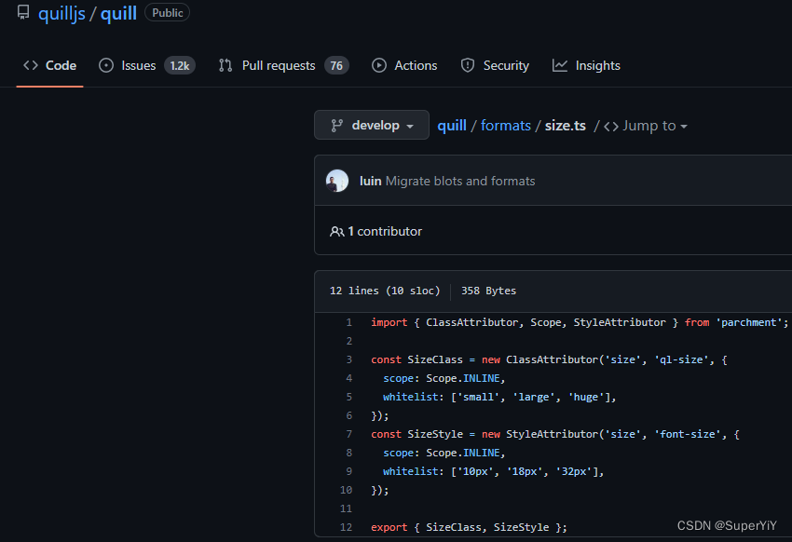The width and height of the screenshot is (792, 542).
Task: Click the Issues circle-dot icon
Action: 106,65
